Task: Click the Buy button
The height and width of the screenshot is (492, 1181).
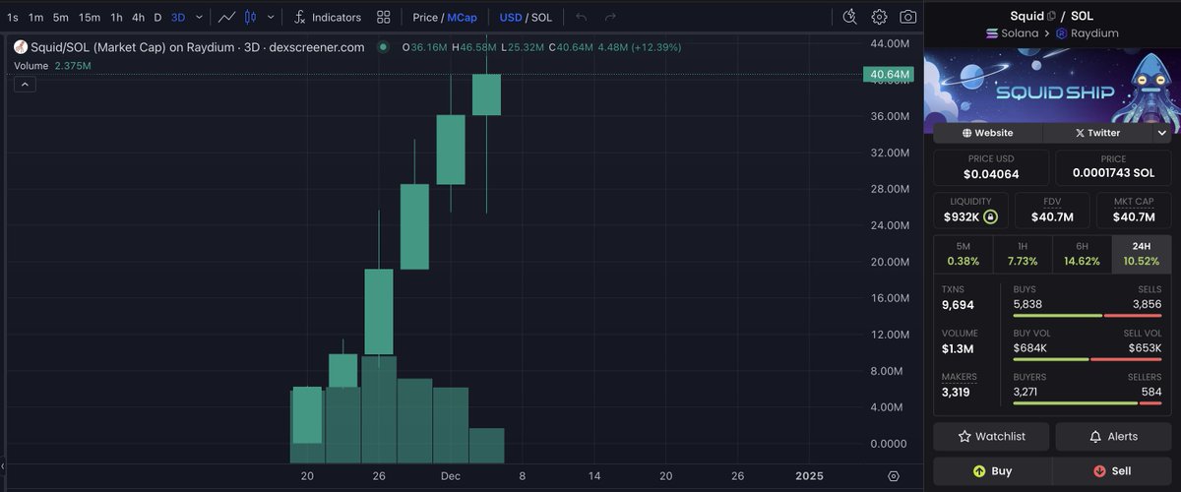Action: [x=992, y=471]
